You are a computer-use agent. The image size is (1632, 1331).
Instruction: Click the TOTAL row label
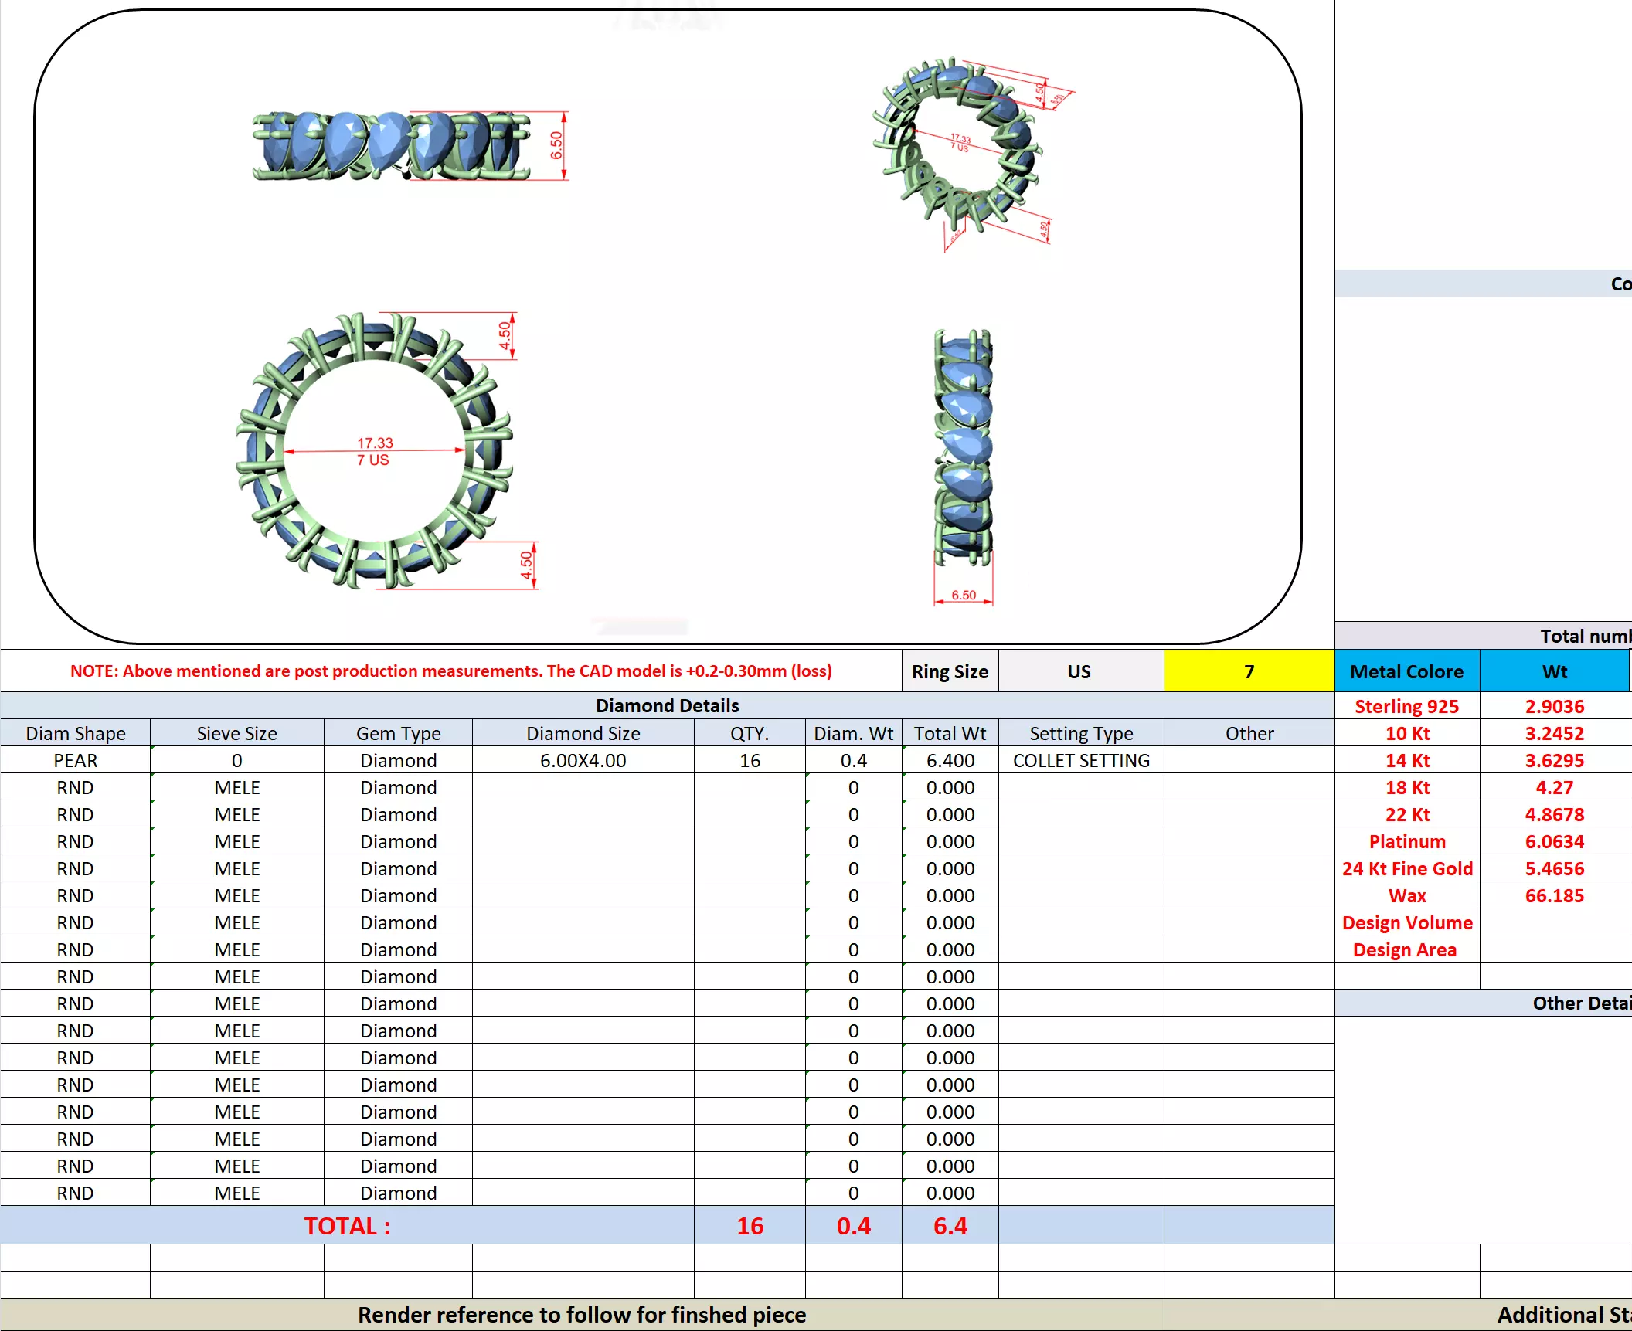click(x=347, y=1226)
